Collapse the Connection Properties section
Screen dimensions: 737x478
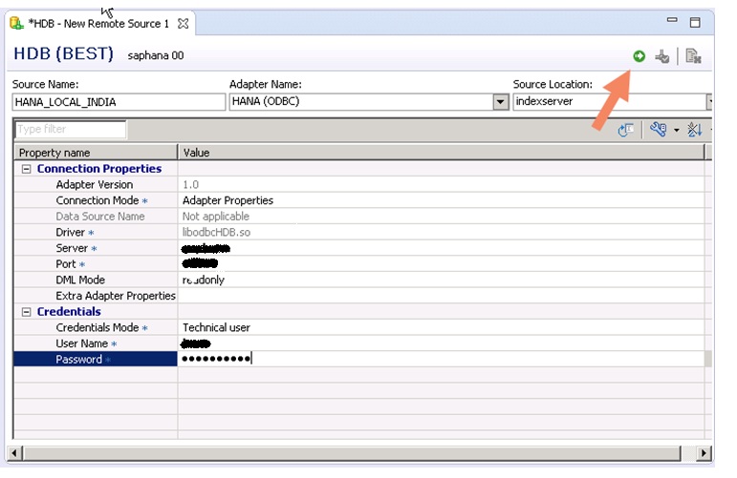(x=27, y=169)
